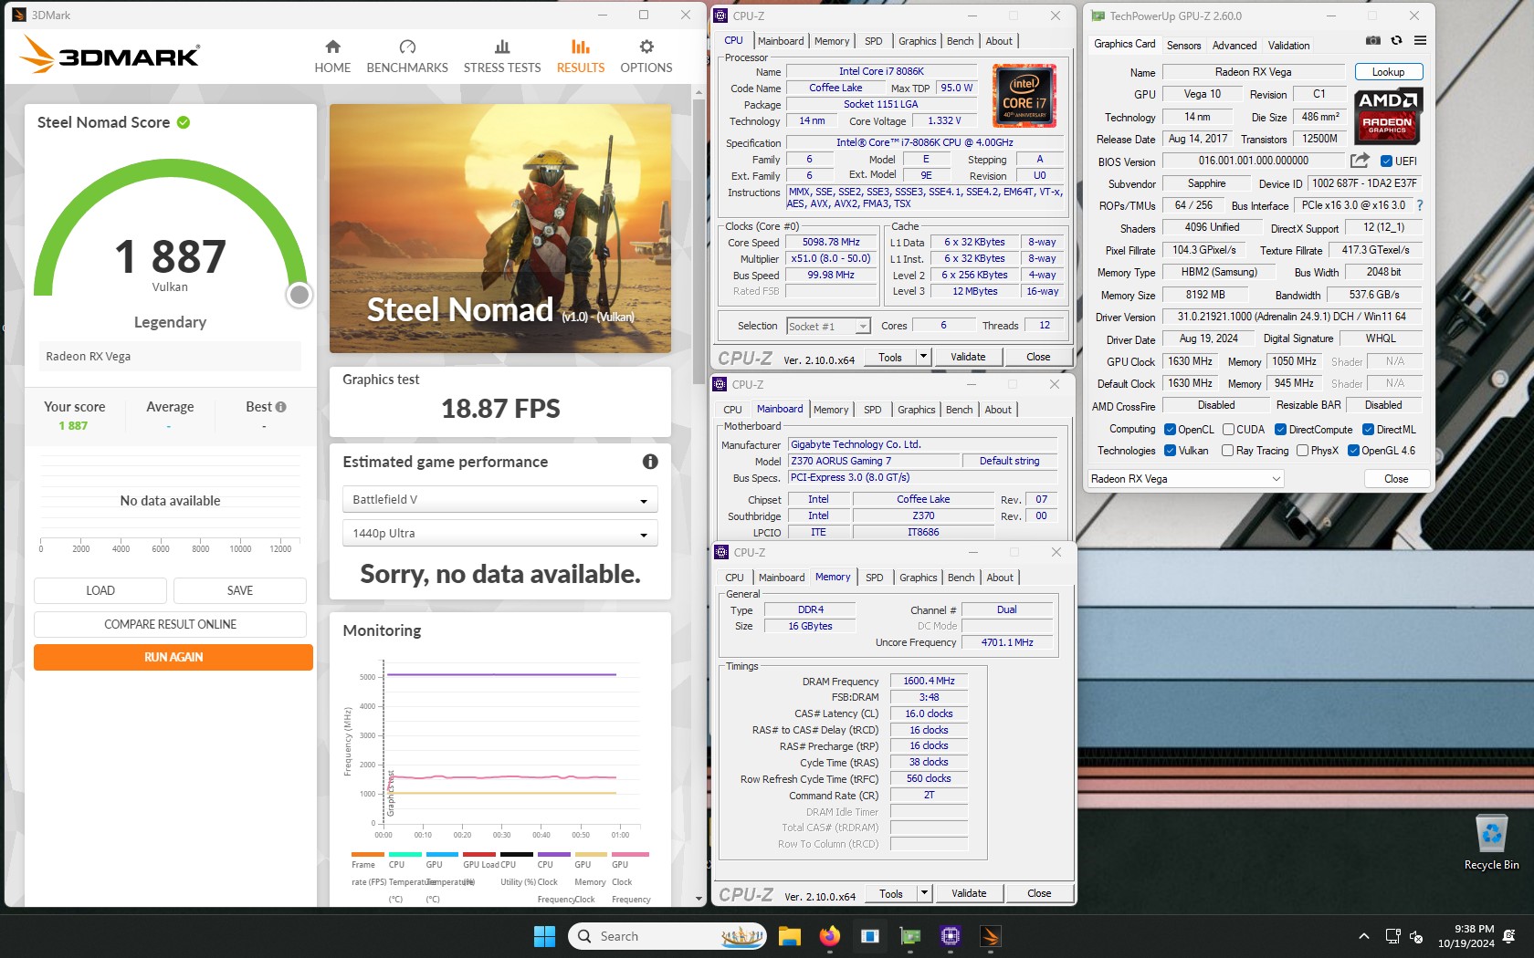
Task: Click COMPARE RESULT ONLINE
Action: tap(170, 624)
